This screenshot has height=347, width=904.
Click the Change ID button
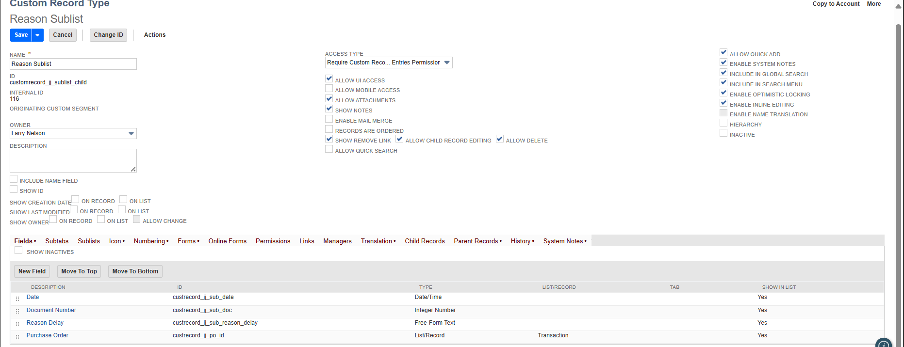pos(108,35)
